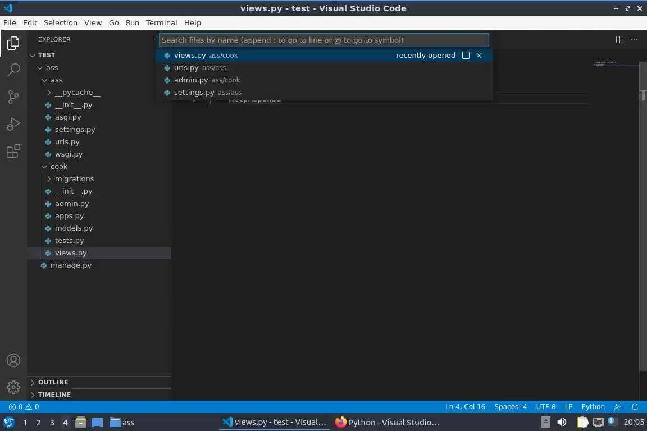This screenshot has width=647, height=431.
Task: Click Ln 4, Col 16 in status bar
Action: (x=465, y=407)
